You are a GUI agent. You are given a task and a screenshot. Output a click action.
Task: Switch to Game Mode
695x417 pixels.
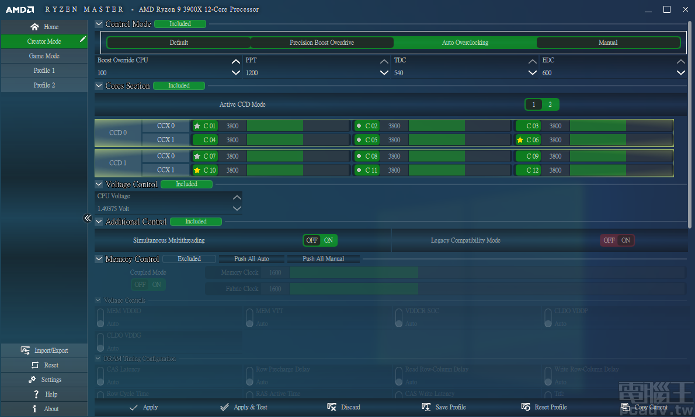(44, 55)
